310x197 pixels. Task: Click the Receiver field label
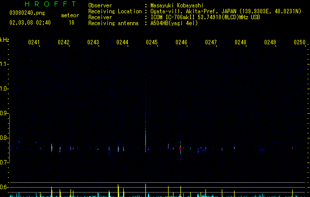pyautogui.click(x=100, y=17)
